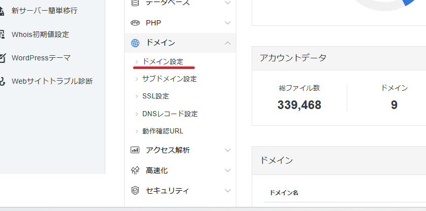The height and width of the screenshot is (211, 426).
Task: Click the shield icon for セキュリティ
Action: (x=135, y=191)
